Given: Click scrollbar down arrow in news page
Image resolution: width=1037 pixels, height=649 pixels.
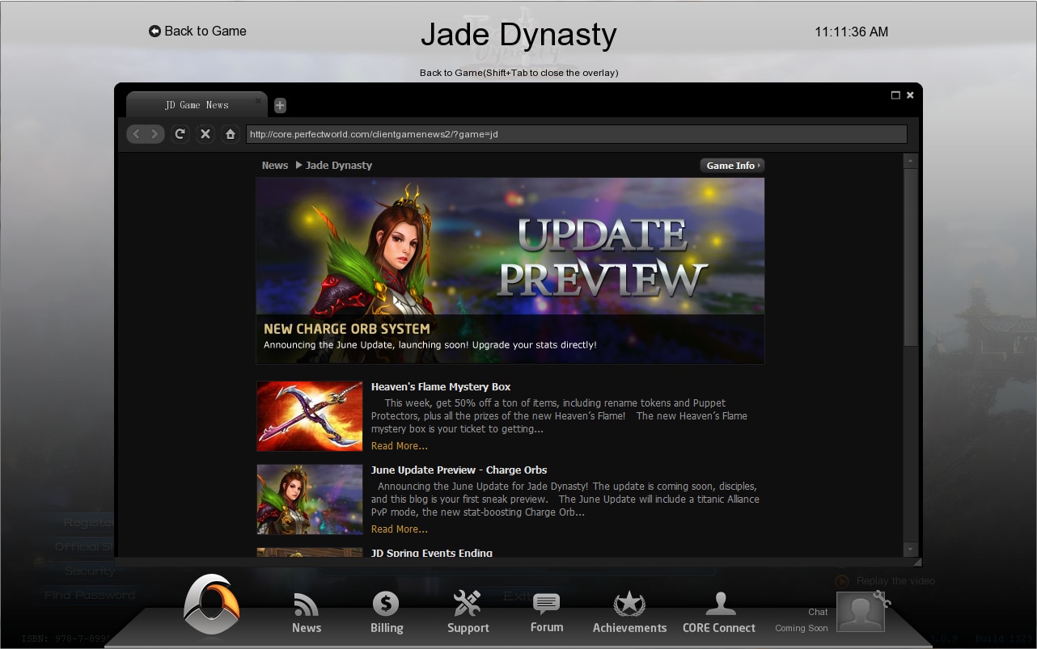Looking at the screenshot, I should click(911, 549).
